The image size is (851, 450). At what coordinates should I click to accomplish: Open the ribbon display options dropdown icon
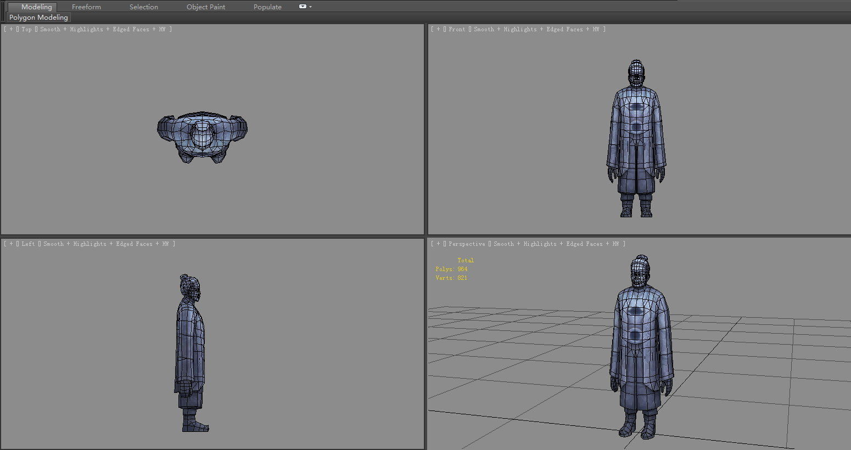point(305,7)
